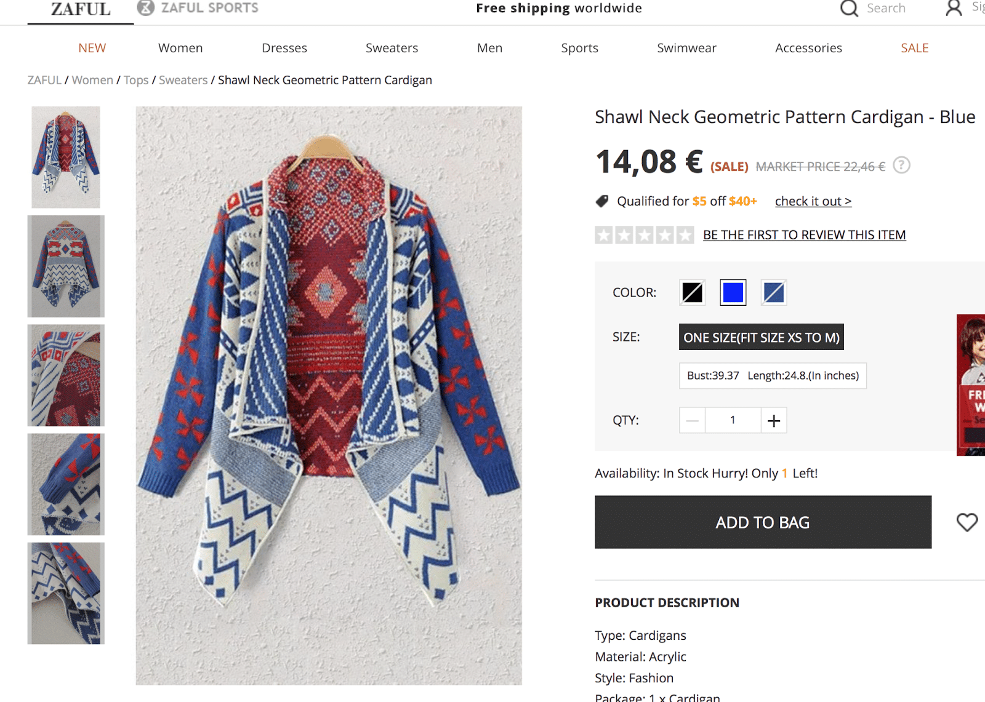The image size is (985, 702).
Task: Click the Tops breadcrumb link
Action: [136, 80]
